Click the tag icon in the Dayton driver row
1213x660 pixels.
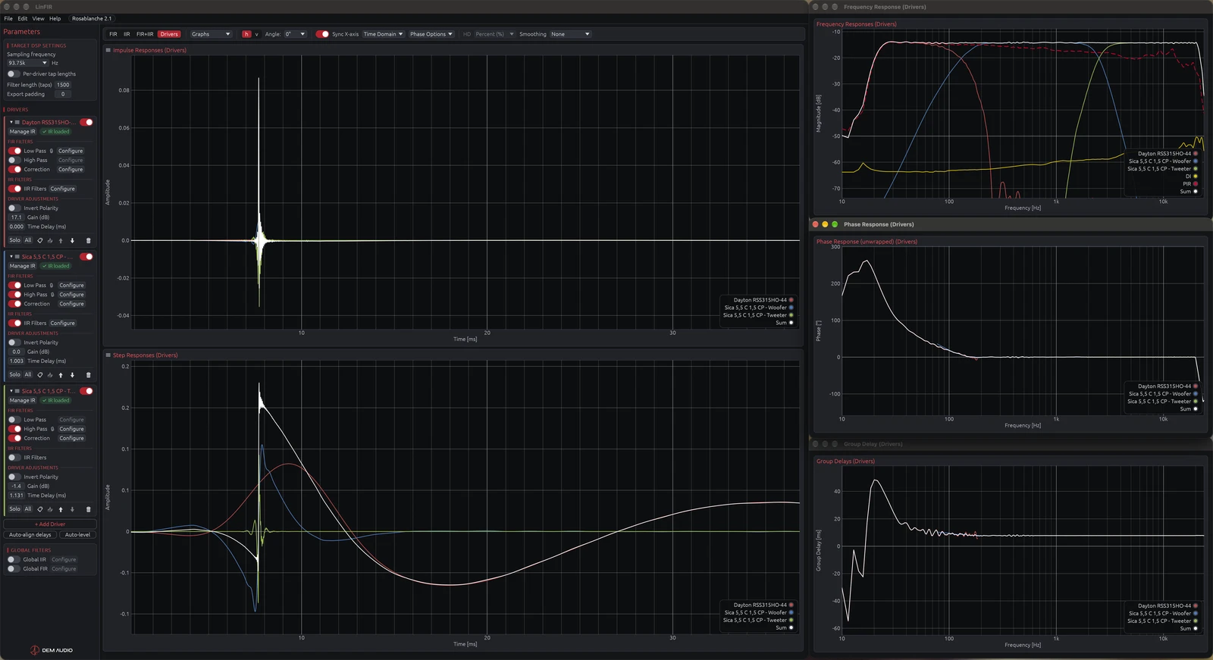coord(40,240)
